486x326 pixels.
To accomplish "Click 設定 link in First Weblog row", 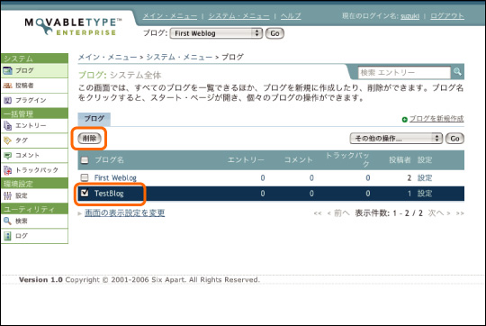I will click(x=425, y=177).
